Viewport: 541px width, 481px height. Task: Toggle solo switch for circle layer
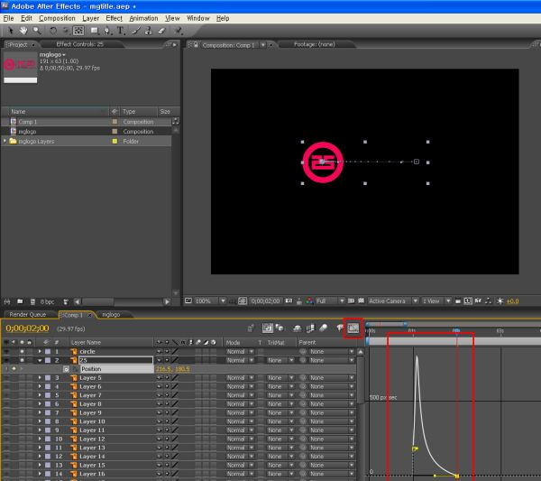point(22,352)
